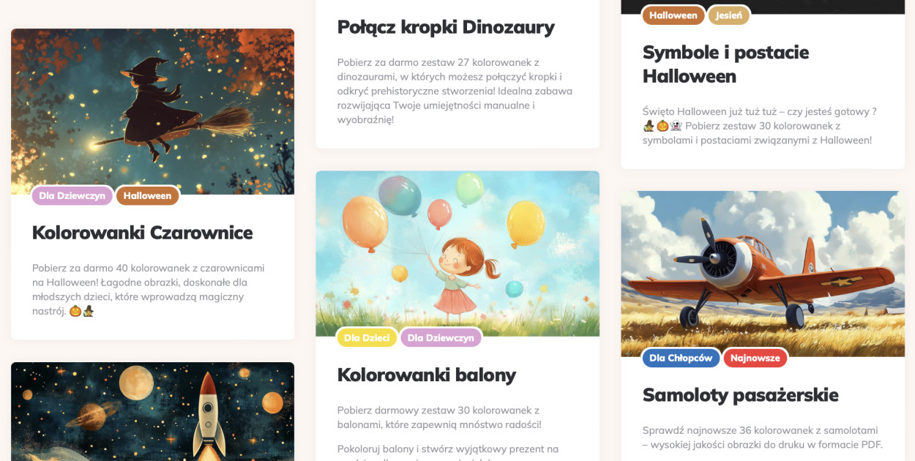This screenshot has width=915, height=461.
Task: Click the Halloween tag under the witch image
Action: click(147, 196)
